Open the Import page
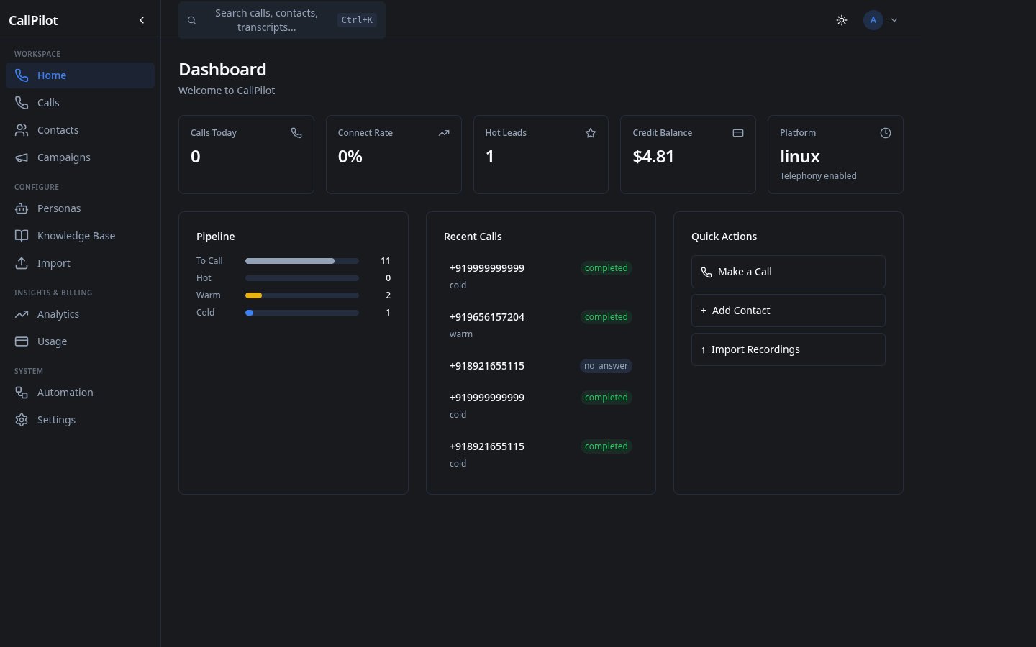Image resolution: width=1036 pixels, height=647 pixels. [x=80, y=263]
